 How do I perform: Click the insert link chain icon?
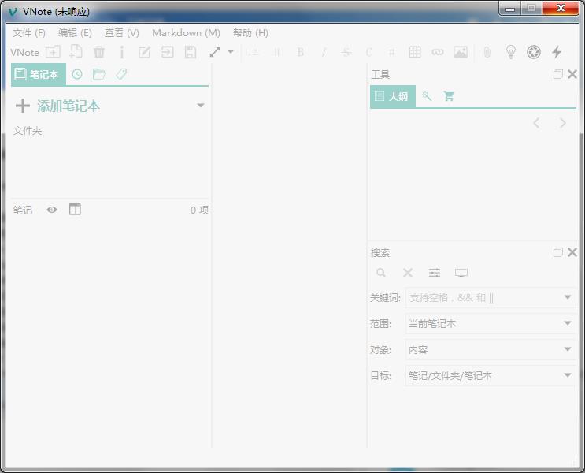point(438,52)
